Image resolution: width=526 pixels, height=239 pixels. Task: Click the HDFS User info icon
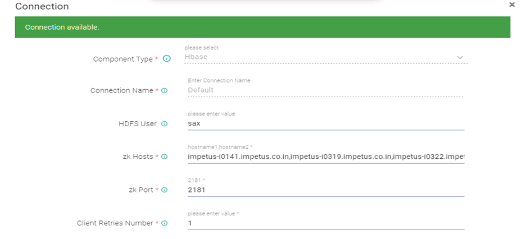click(165, 124)
